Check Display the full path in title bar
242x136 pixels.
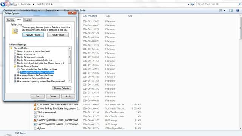(x=15, y=63)
